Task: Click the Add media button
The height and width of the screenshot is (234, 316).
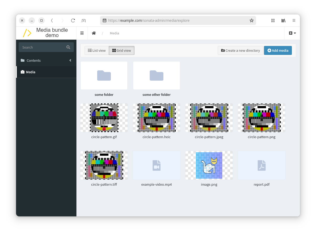Action: coord(278,50)
